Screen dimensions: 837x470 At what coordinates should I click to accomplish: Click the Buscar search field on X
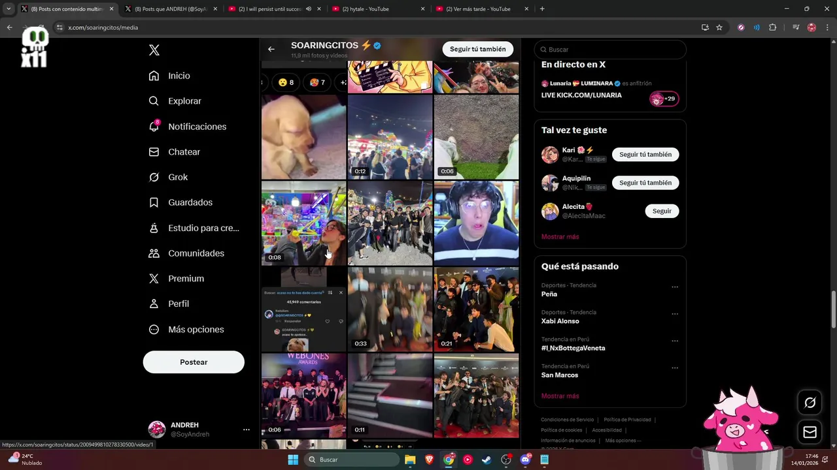(610, 50)
